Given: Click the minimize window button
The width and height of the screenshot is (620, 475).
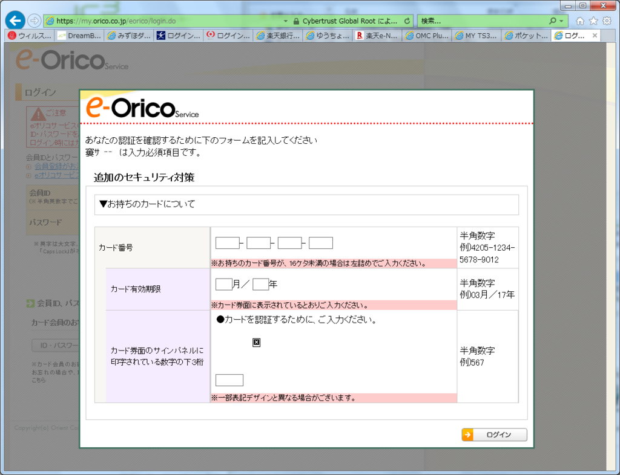Looking at the screenshot, I should (569, 6).
